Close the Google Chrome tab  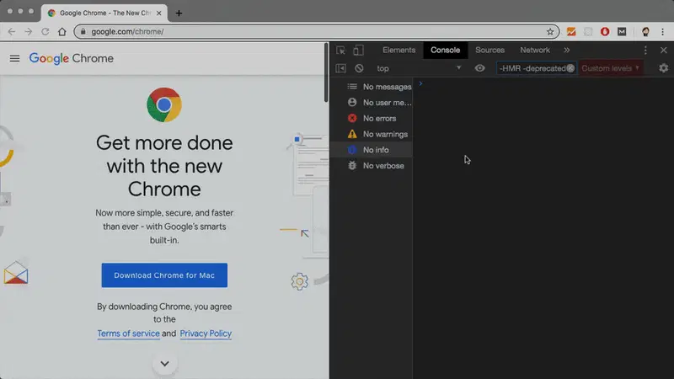coord(159,13)
